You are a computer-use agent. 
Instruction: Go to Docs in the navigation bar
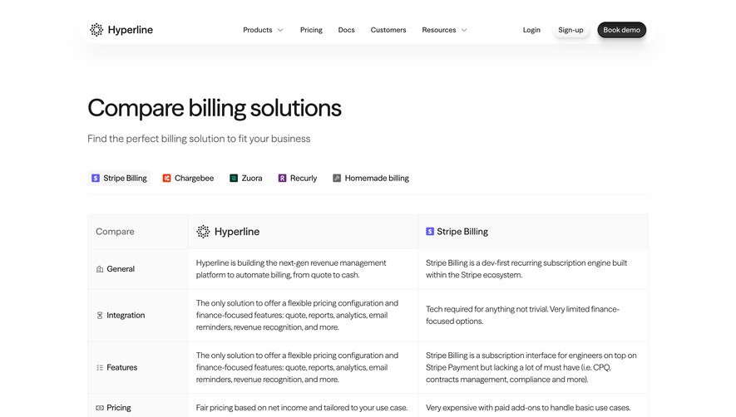pos(347,30)
